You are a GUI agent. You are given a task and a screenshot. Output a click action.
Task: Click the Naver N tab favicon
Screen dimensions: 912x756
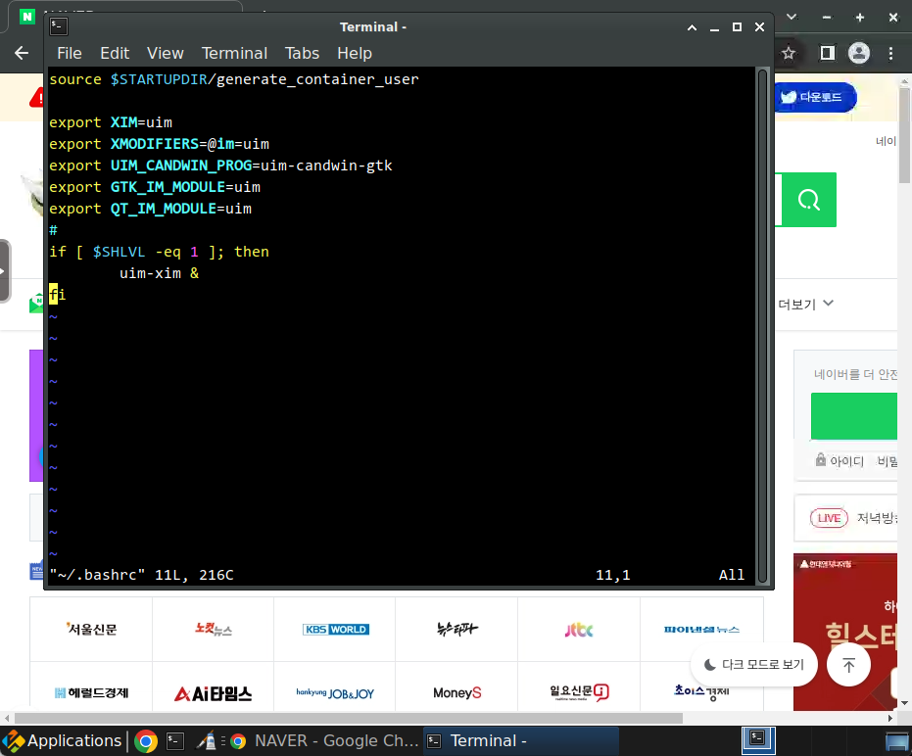(26, 17)
